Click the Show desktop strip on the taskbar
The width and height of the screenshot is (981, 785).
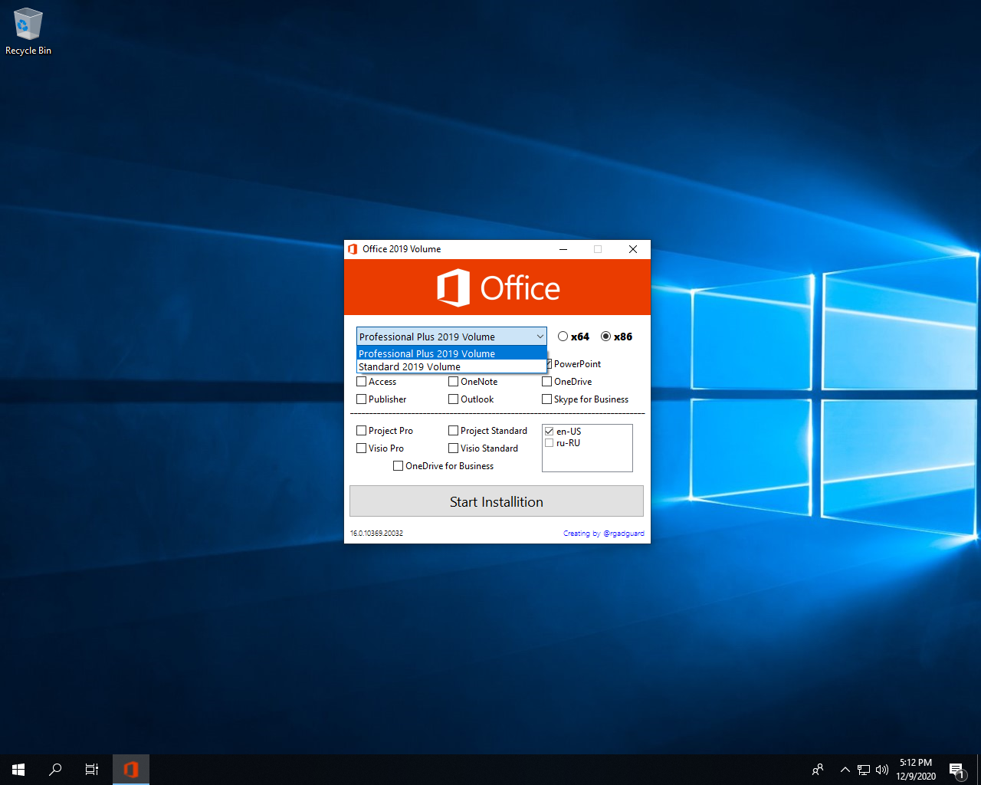pos(979,770)
